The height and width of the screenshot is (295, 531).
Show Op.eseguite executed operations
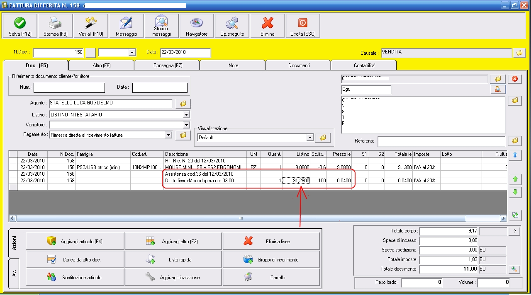(x=232, y=26)
